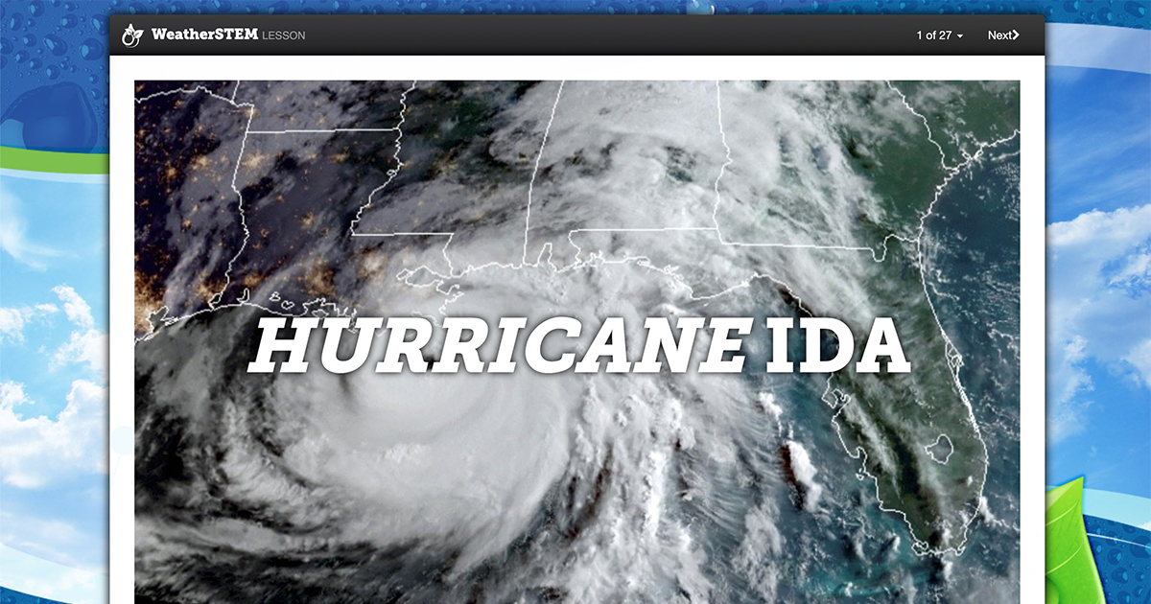1151x604 pixels.
Task: Click the WeatherSTEM brand name
Action: pyautogui.click(x=203, y=34)
